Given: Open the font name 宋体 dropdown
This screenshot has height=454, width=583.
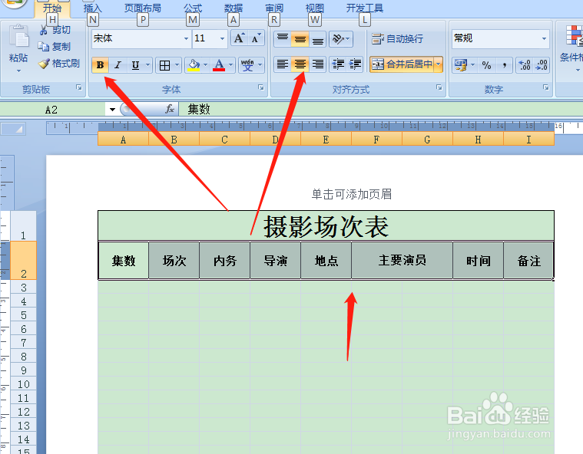Looking at the screenshot, I should coord(186,38).
